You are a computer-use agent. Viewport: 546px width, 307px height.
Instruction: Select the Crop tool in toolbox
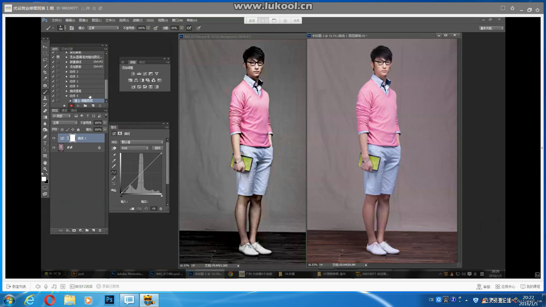[x=45, y=72]
